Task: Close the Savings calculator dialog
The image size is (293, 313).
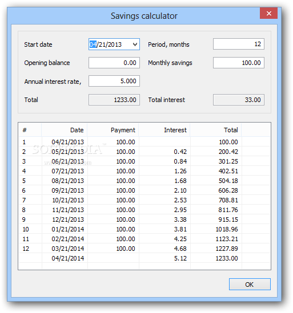Action: [x=268, y=13]
